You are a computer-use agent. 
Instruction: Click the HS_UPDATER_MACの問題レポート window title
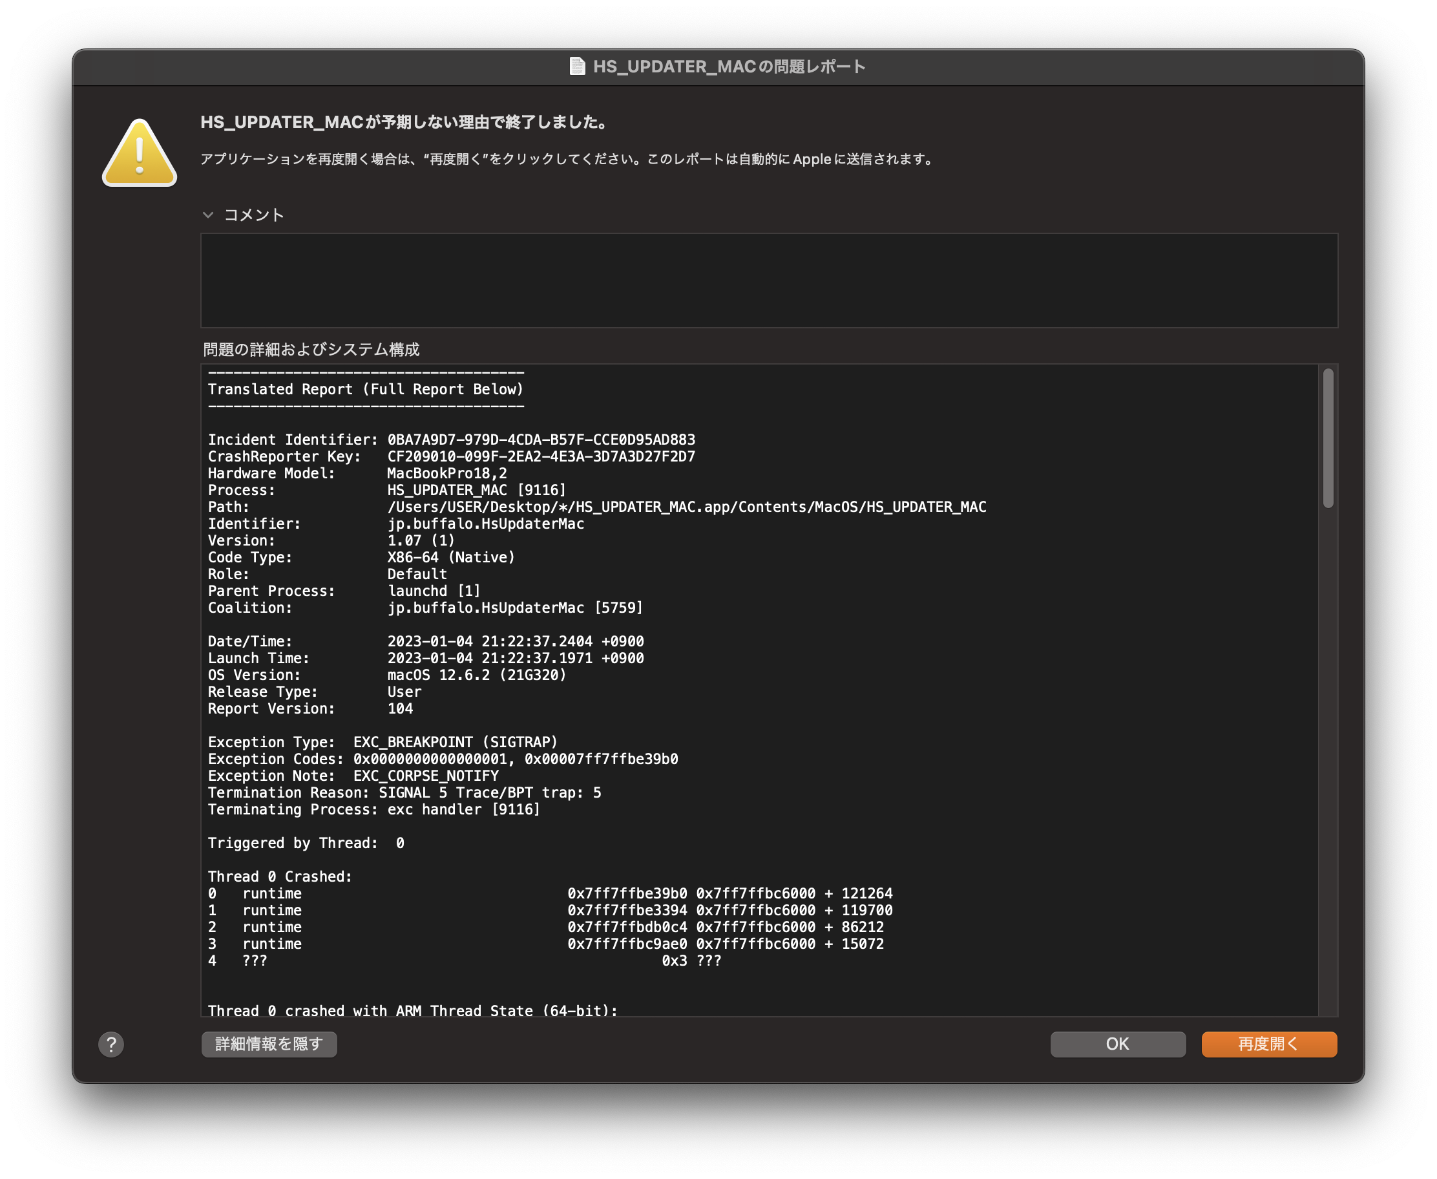pos(729,67)
